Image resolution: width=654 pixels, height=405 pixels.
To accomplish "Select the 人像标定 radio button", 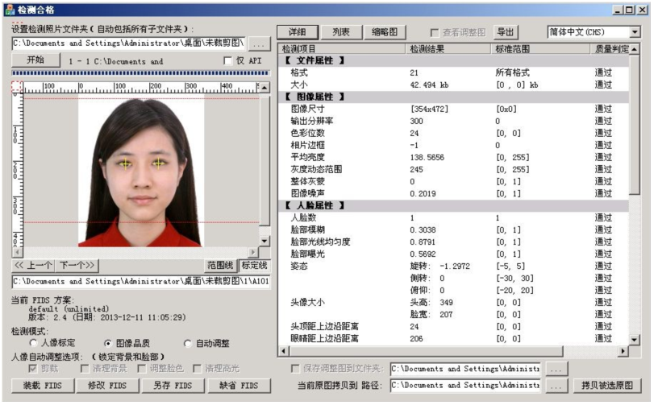I will [34, 343].
